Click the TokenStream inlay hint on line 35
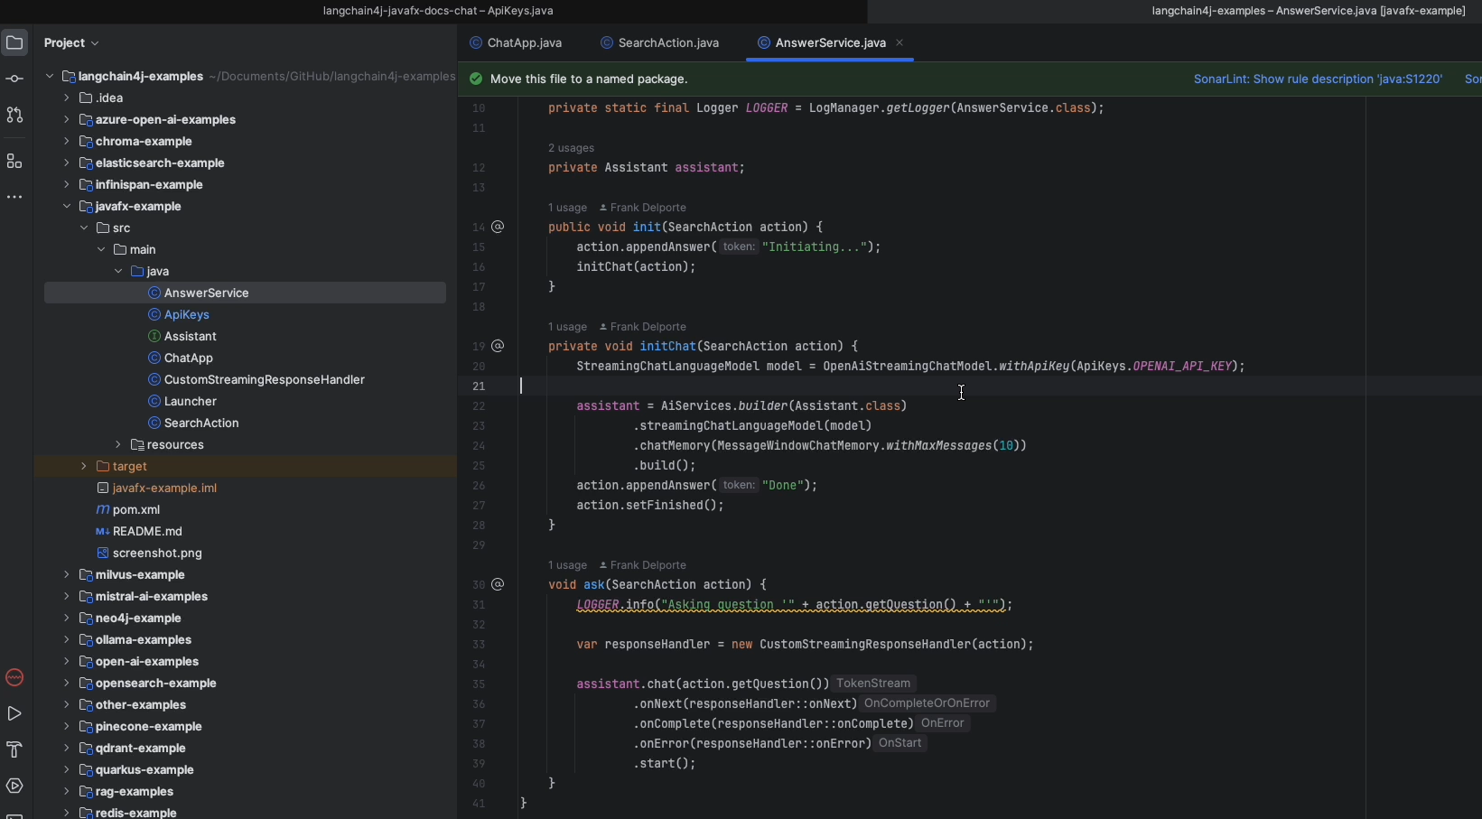This screenshot has width=1482, height=819. click(x=873, y=684)
